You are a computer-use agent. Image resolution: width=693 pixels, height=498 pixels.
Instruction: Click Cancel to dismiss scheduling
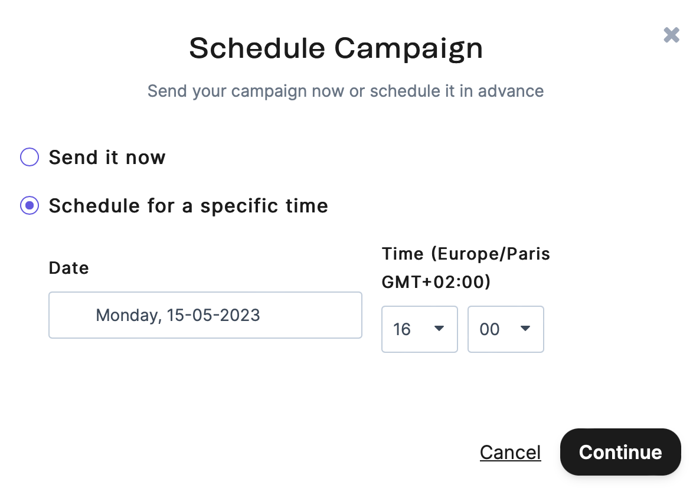tap(510, 452)
